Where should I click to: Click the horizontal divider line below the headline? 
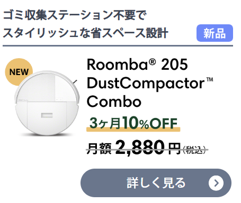(x=118, y=46)
